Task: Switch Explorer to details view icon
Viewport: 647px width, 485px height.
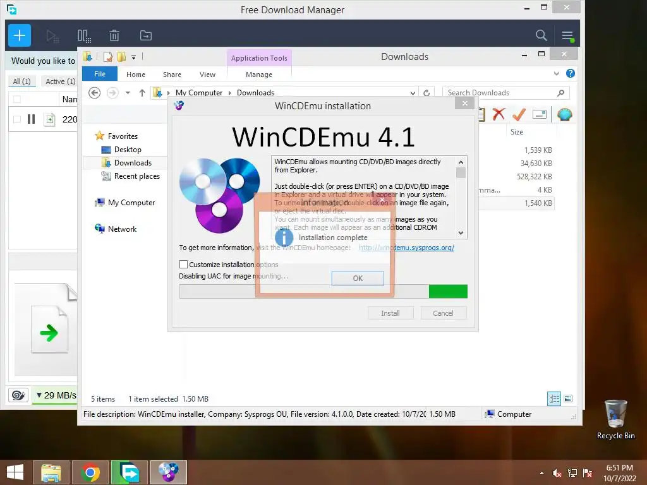Action: (554, 398)
